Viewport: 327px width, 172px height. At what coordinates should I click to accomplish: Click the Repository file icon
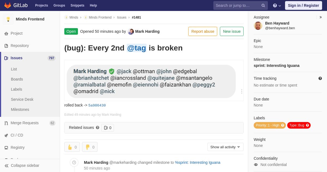pyautogui.click(x=6, y=46)
